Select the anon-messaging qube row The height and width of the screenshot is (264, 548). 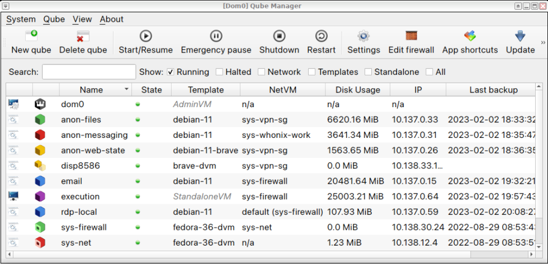click(94, 135)
